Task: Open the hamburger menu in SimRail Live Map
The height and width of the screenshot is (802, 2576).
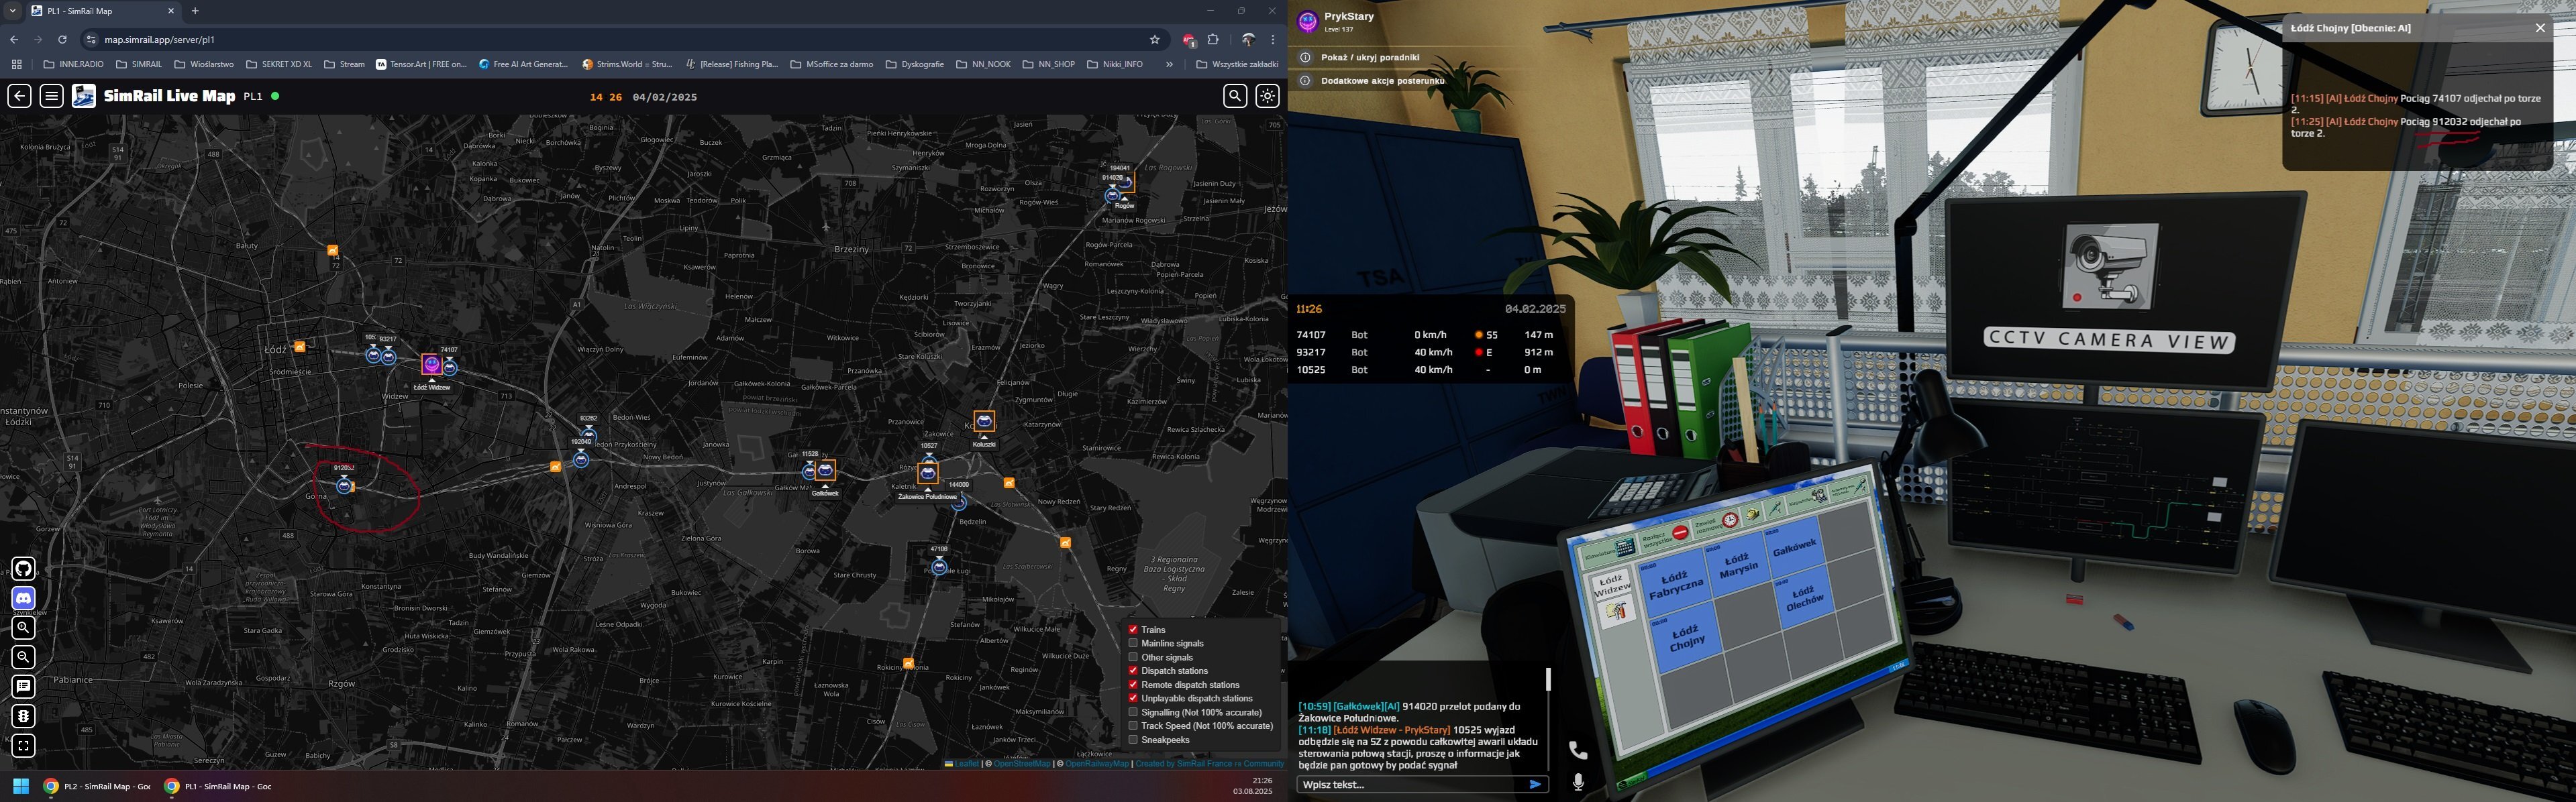Action: [52, 96]
